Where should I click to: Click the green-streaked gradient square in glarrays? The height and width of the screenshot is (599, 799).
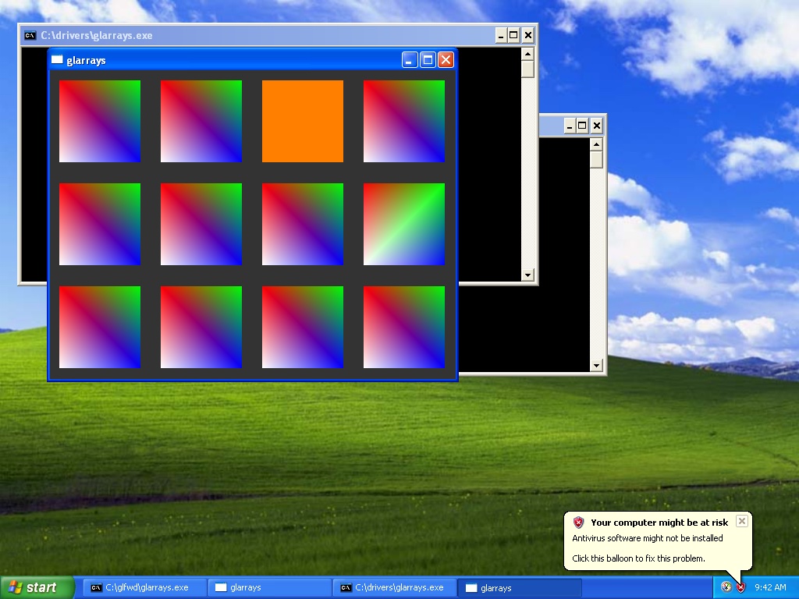click(404, 224)
